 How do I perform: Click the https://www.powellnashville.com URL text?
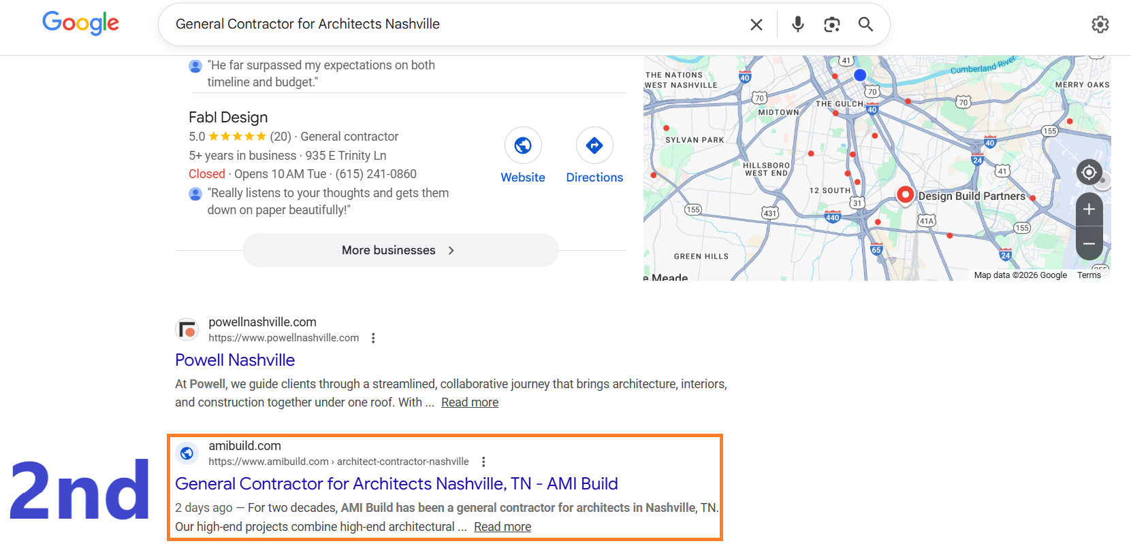[284, 338]
